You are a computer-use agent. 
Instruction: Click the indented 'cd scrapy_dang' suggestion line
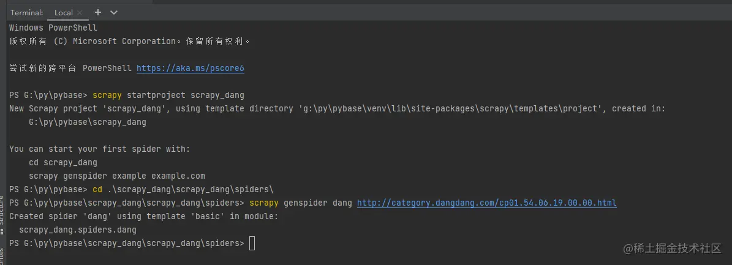coord(62,163)
